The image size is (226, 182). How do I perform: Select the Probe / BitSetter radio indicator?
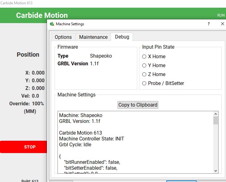144,83
